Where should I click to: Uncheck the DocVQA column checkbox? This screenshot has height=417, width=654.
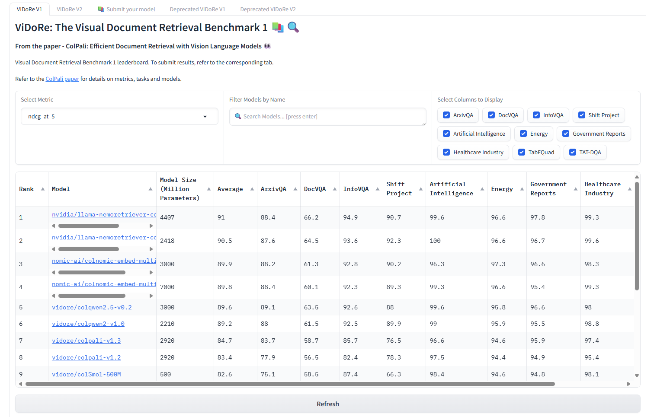[x=491, y=115]
